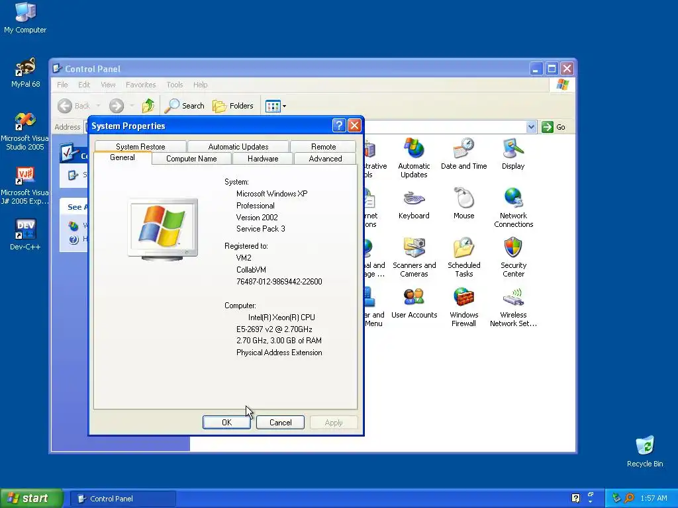Open the Scanners and Cameras icon

[x=414, y=257]
